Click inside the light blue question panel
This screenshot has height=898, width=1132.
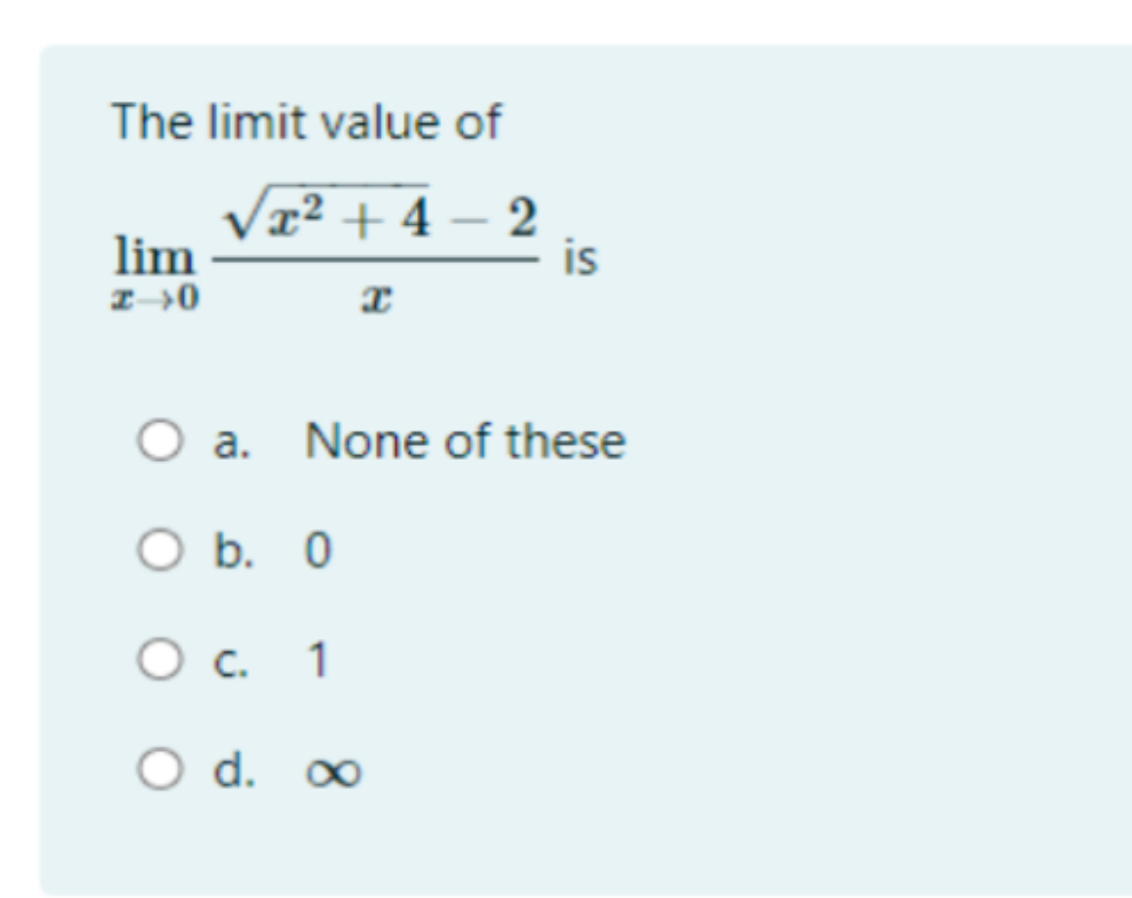click(x=828, y=584)
